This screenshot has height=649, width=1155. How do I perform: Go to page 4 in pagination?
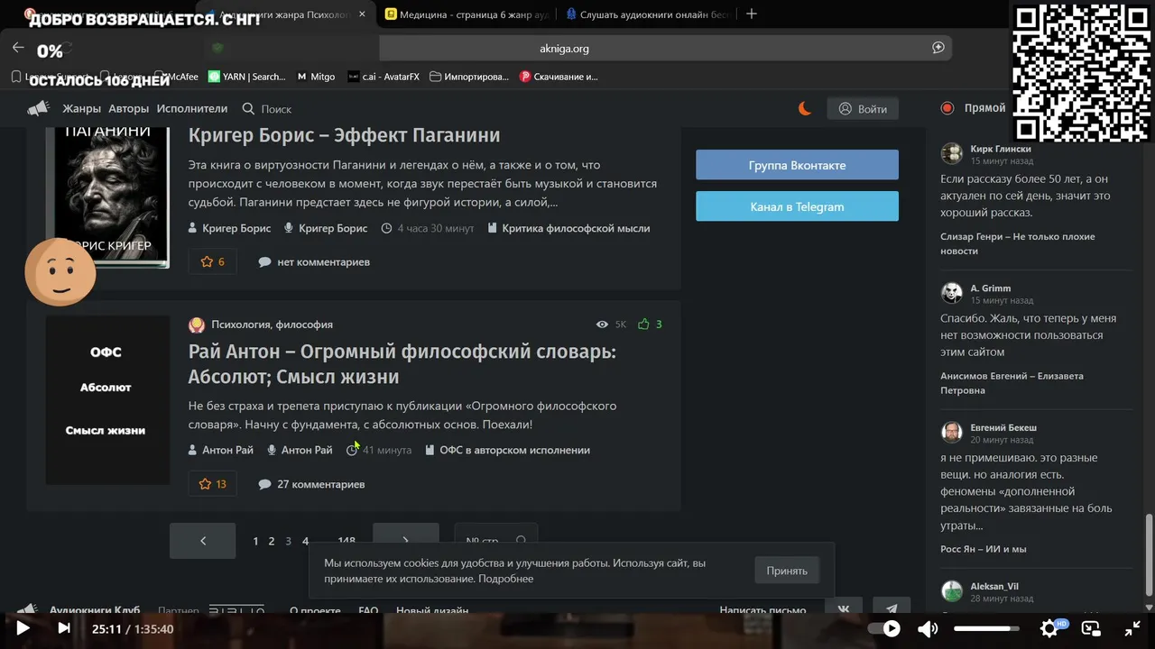(305, 541)
